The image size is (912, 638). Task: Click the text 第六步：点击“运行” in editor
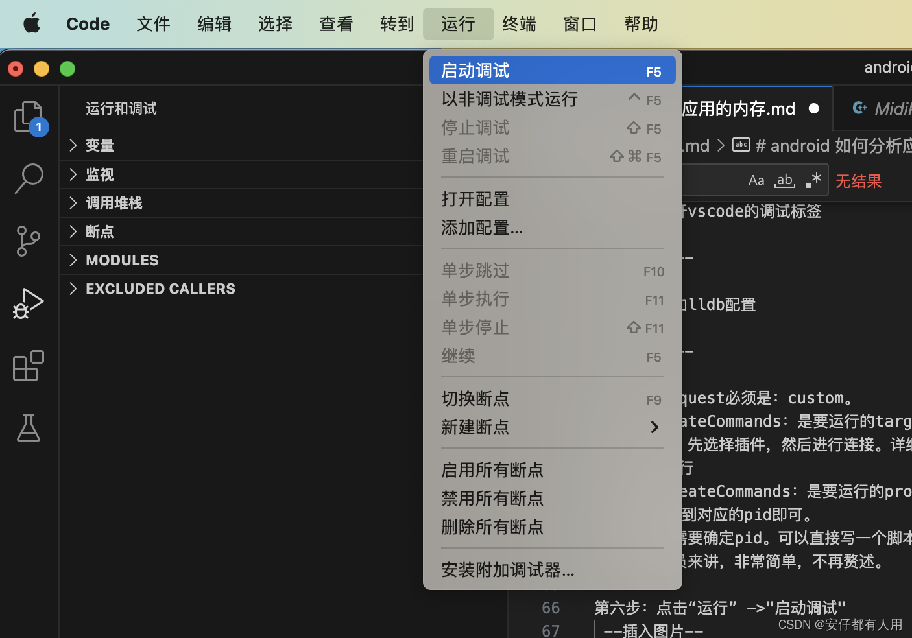666,608
